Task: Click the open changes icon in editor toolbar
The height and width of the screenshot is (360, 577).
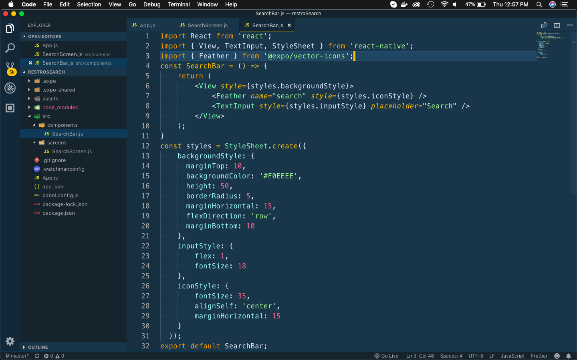Action: click(544, 25)
